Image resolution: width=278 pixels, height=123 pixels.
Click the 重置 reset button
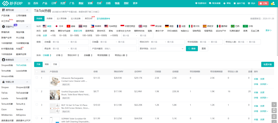click(204, 48)
